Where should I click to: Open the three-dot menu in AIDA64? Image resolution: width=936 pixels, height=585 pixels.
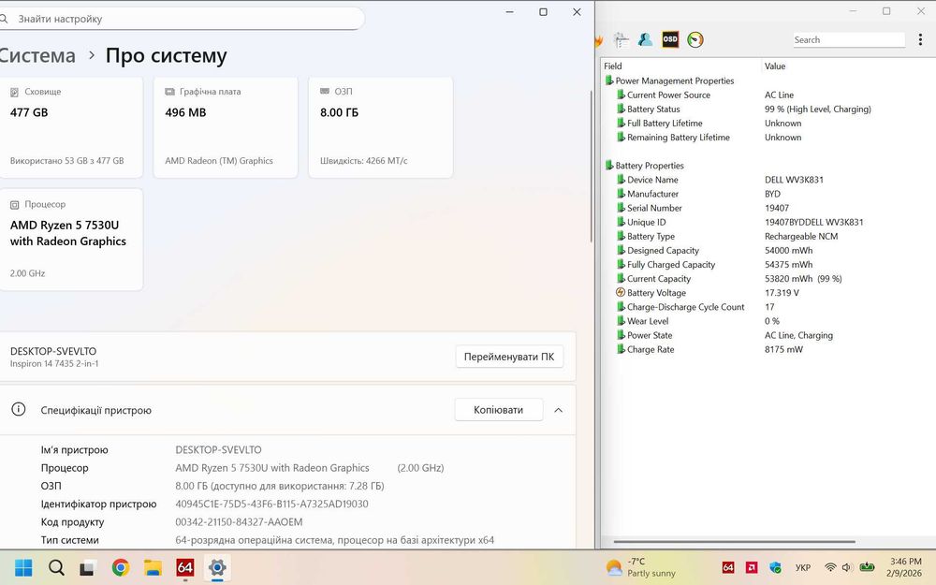920,39
